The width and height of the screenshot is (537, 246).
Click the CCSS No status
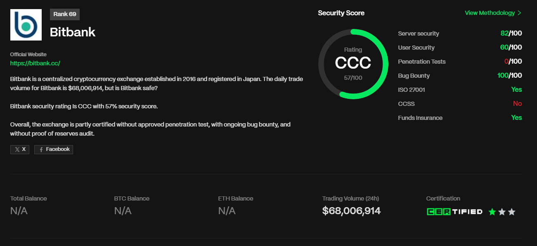(517, 104)
